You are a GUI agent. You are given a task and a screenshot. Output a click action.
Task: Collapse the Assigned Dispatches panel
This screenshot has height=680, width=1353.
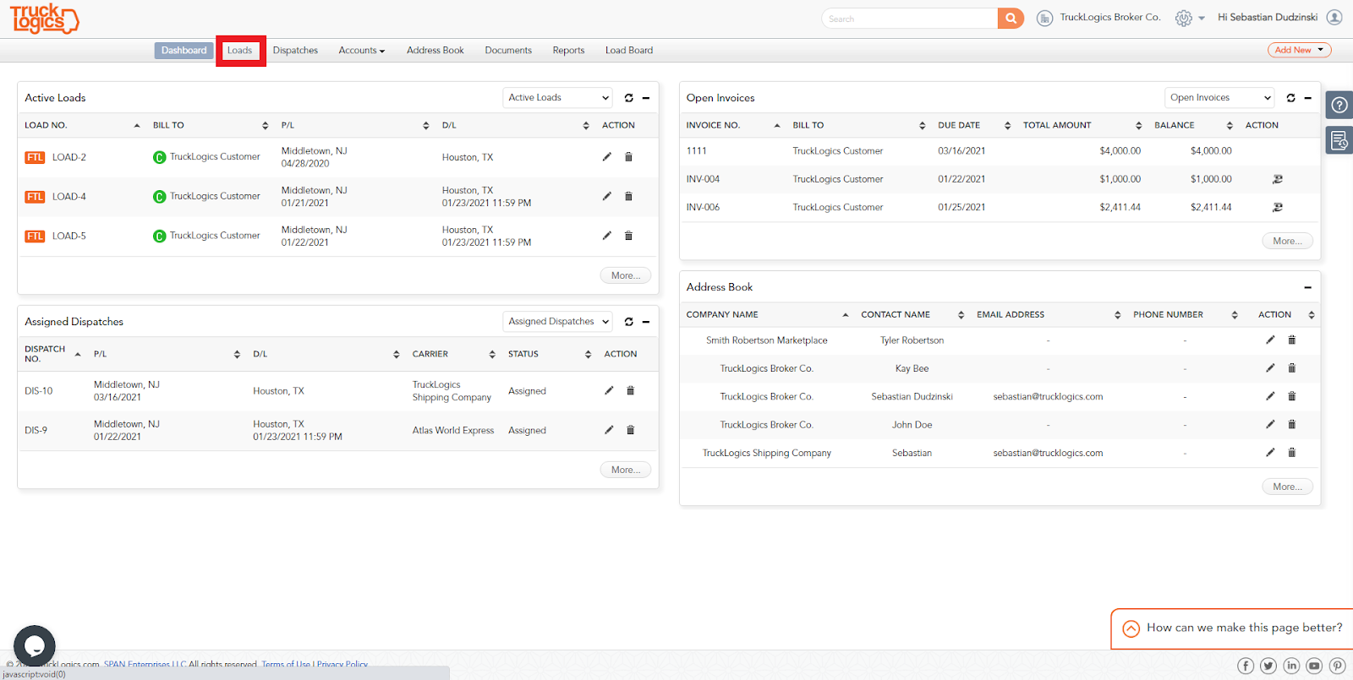(x=646, y=322)
